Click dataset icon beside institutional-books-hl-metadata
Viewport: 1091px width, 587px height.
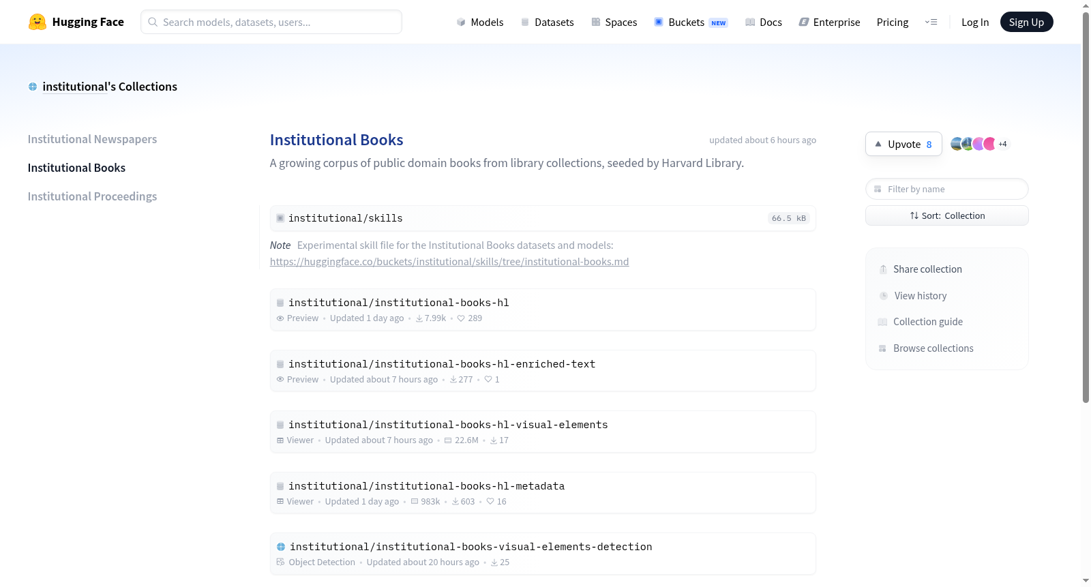coord(280,486)
